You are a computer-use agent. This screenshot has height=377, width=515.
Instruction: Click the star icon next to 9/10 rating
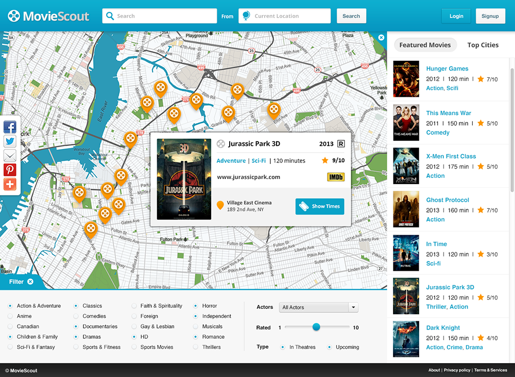325,160
